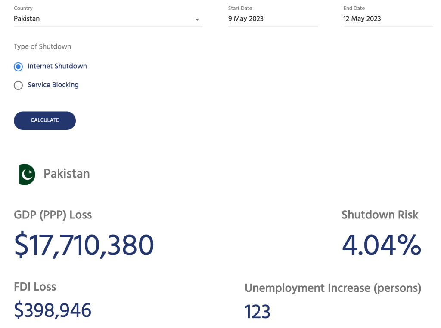The width and height of the screenshot is (441, 328).
Task: Click the Type of Shutdown label
Action: 42,46
